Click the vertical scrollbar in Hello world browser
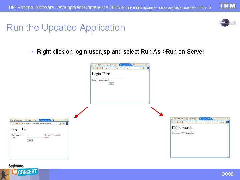Viewport: 240px width, 180px height. [228, 141]
